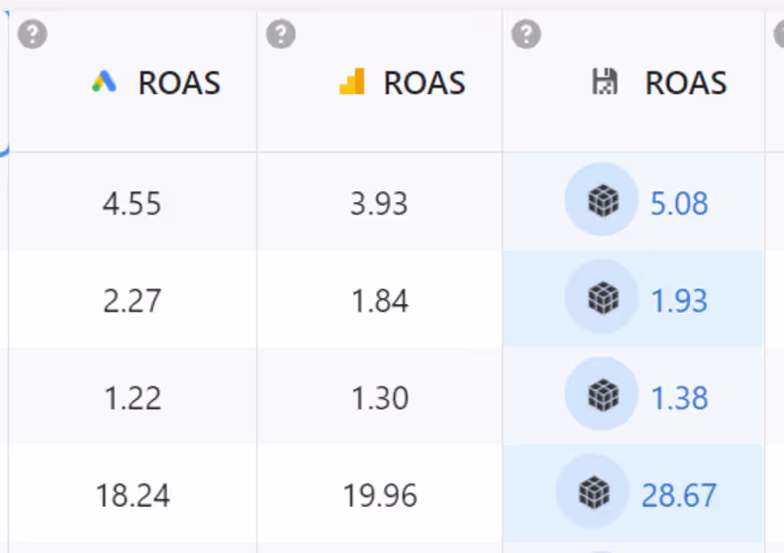
Task: Open the 28.67 ROAS value link
Action: (x=679, y=495)
